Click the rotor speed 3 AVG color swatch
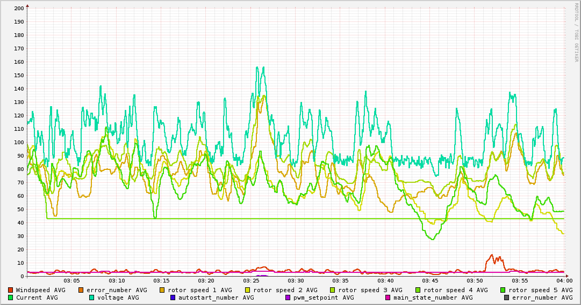 click(333, 290)
